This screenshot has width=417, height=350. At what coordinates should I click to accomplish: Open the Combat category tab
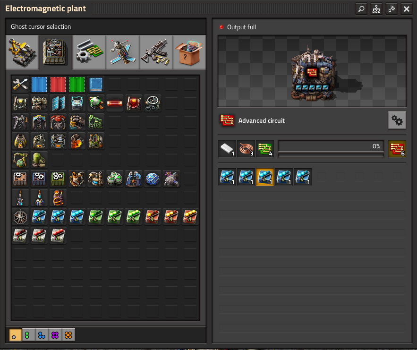[156, 52]
